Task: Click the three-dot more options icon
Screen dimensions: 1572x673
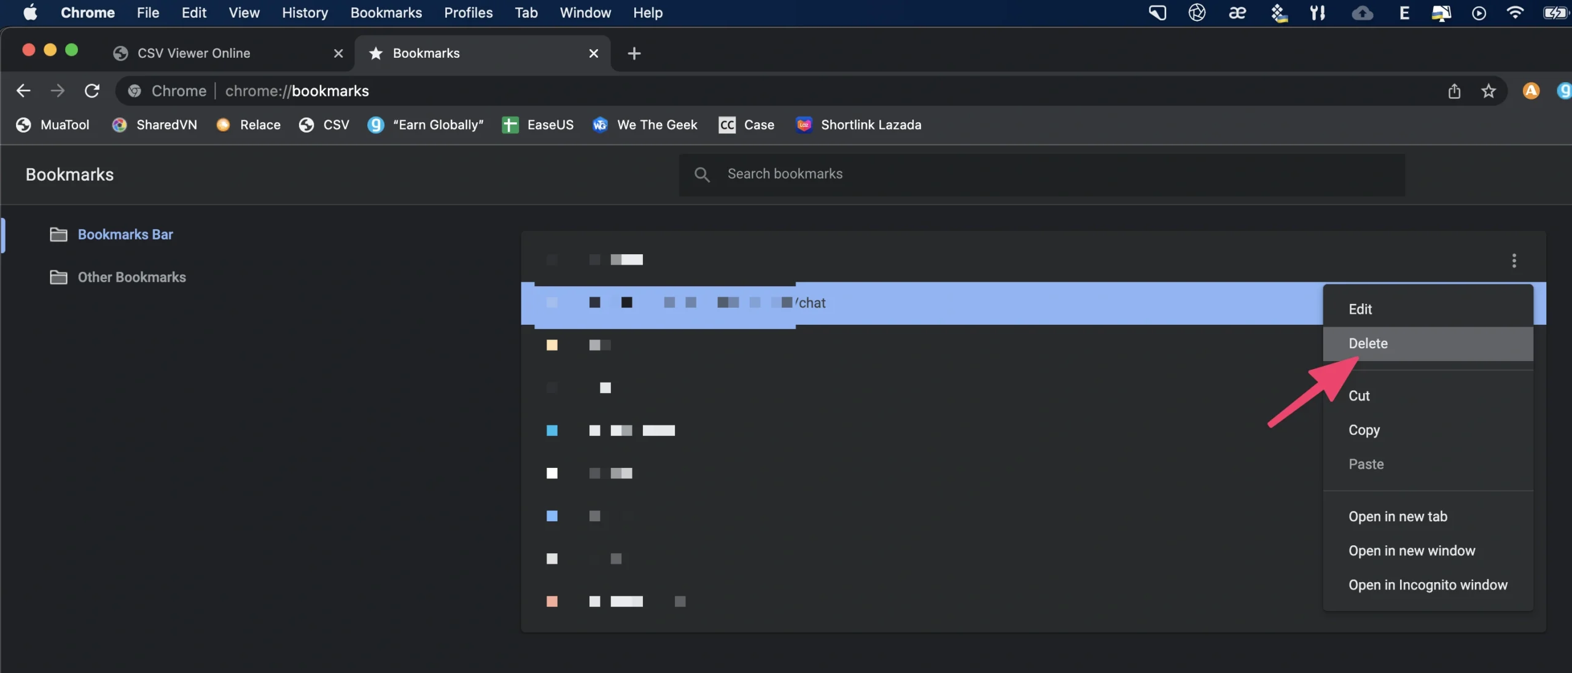Action: (x=1514, y=261)
